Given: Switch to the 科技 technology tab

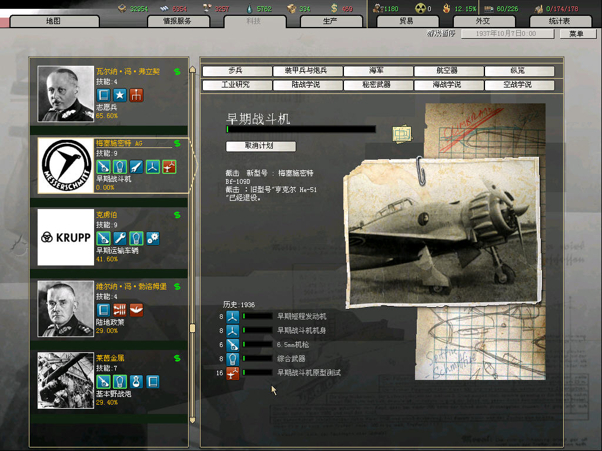Looking at the screenshot, I should (x=254, y=21).
